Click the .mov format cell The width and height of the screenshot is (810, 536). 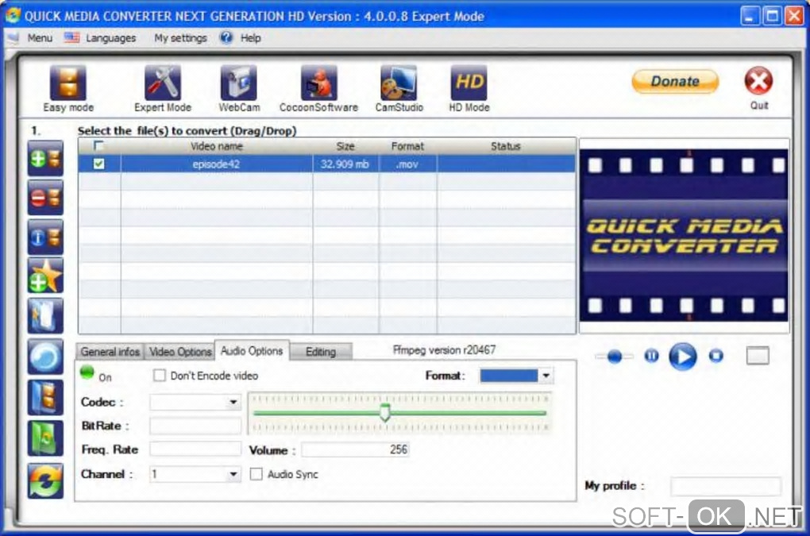tap(407, 164)
